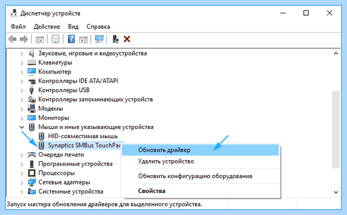Minimize the Диспетчер устройств window
347x215 pixels.
point(283,13)
